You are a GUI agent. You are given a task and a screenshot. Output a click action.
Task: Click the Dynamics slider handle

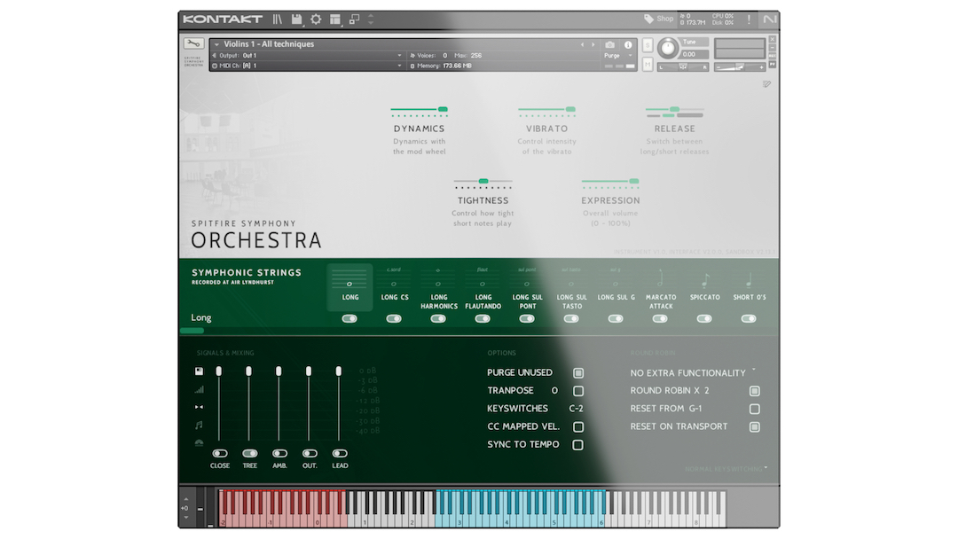pyautogui.click(x=443, y=109)
